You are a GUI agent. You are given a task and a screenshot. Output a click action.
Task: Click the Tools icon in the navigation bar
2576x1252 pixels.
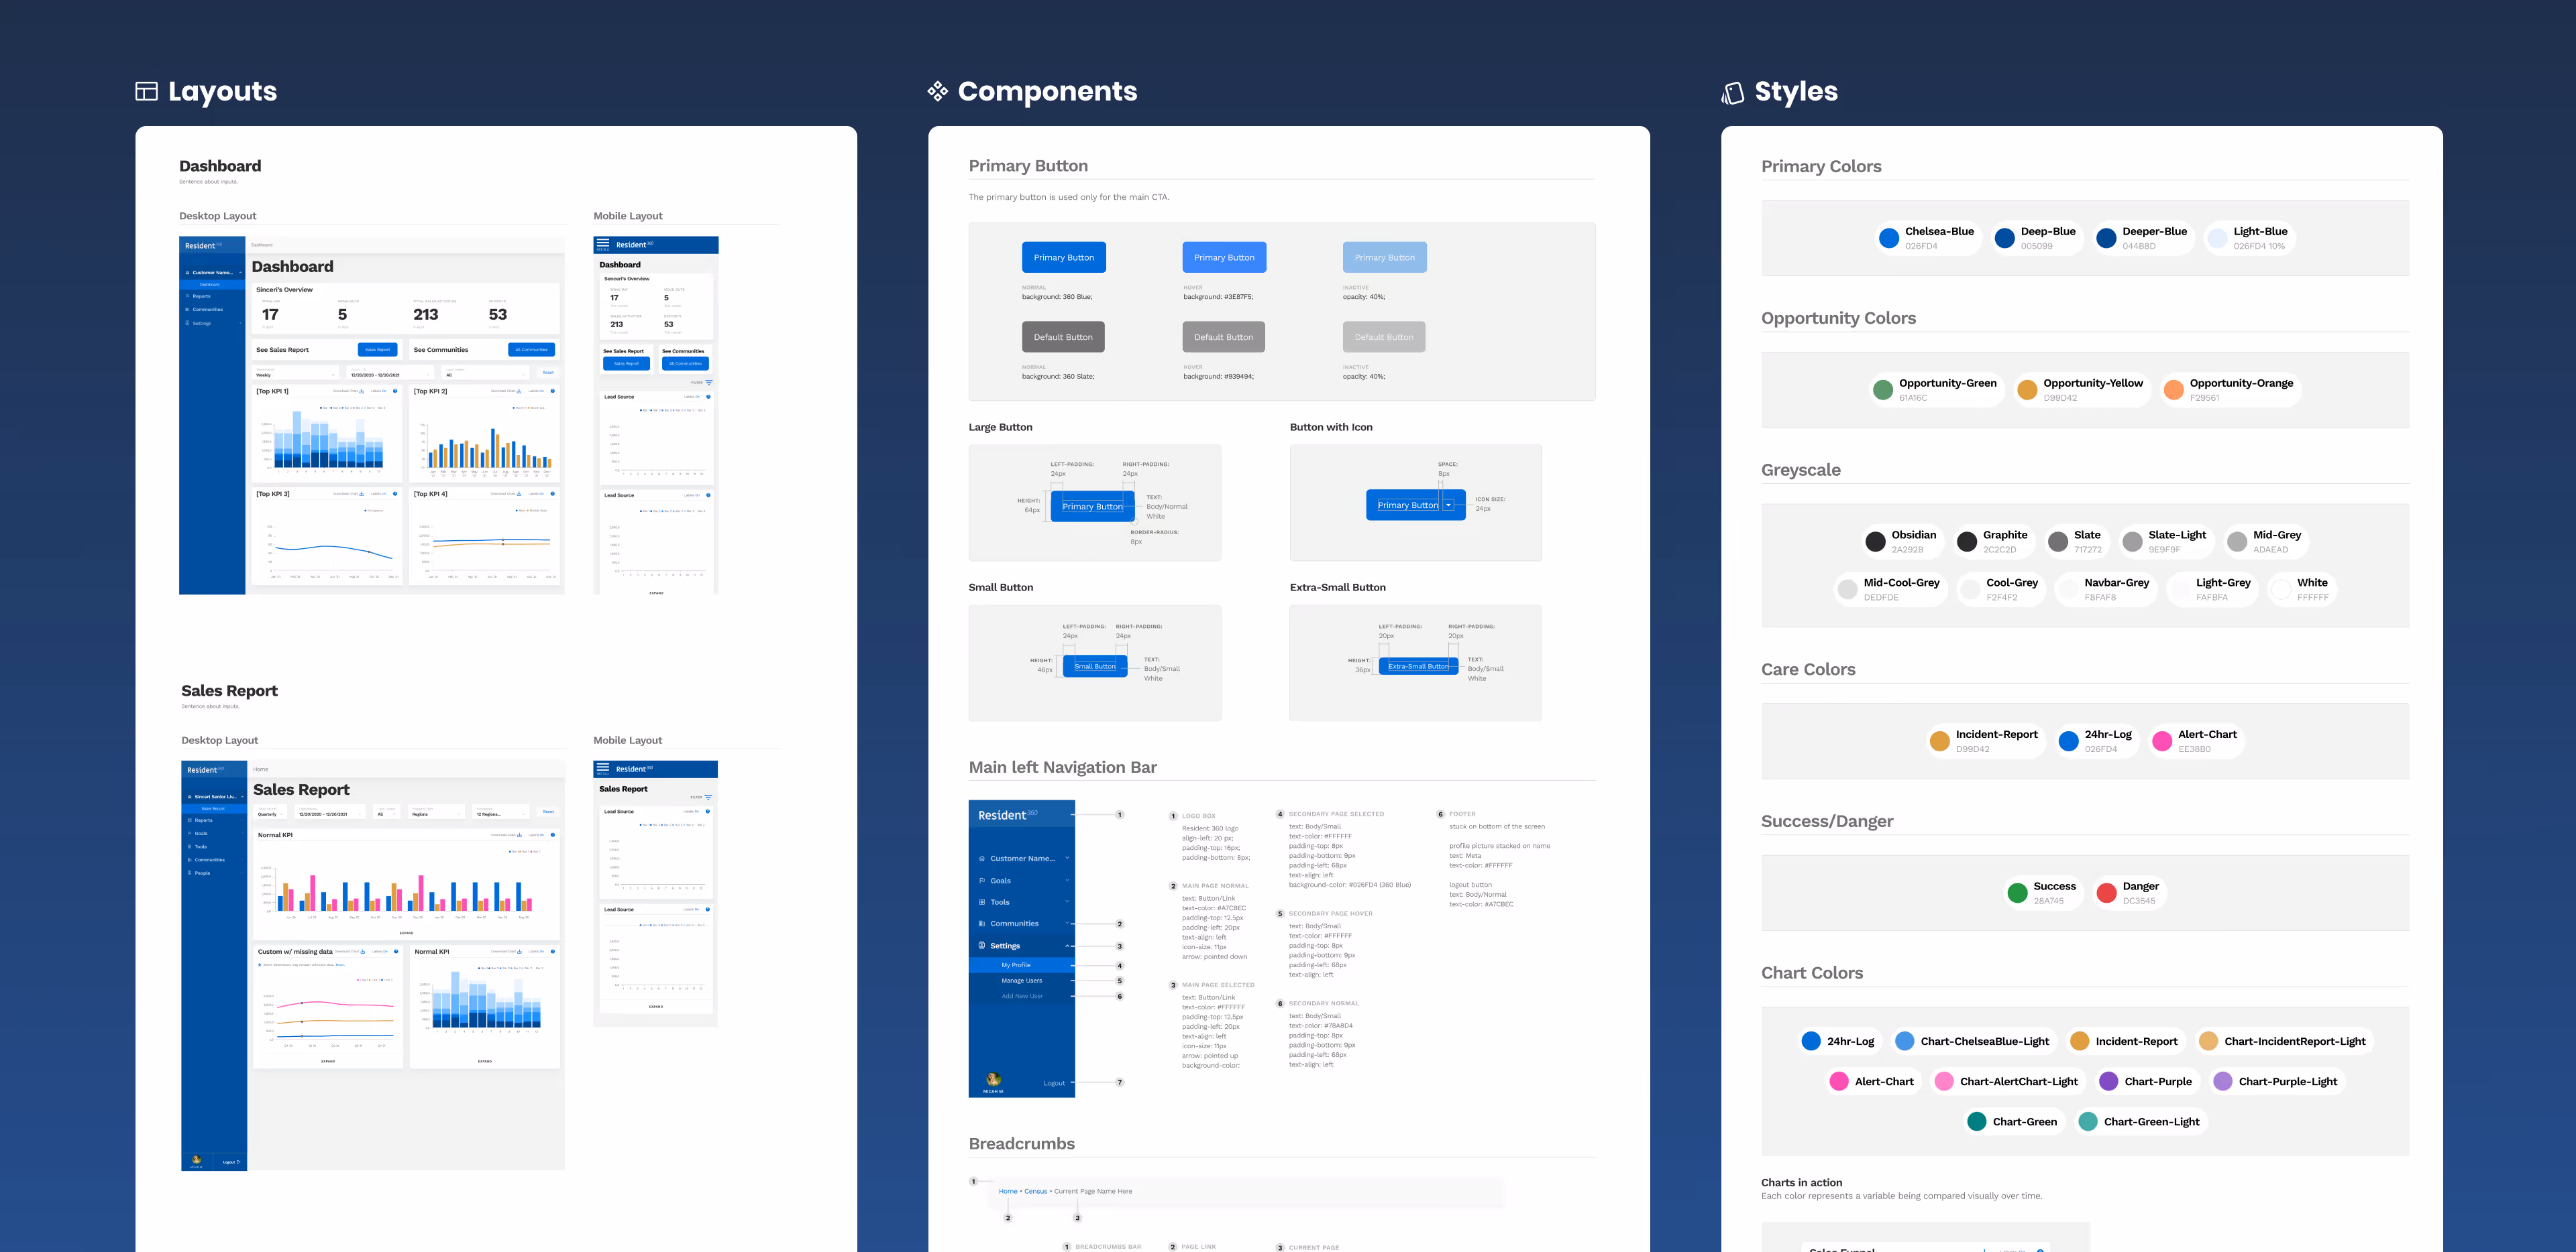[982, 902]
